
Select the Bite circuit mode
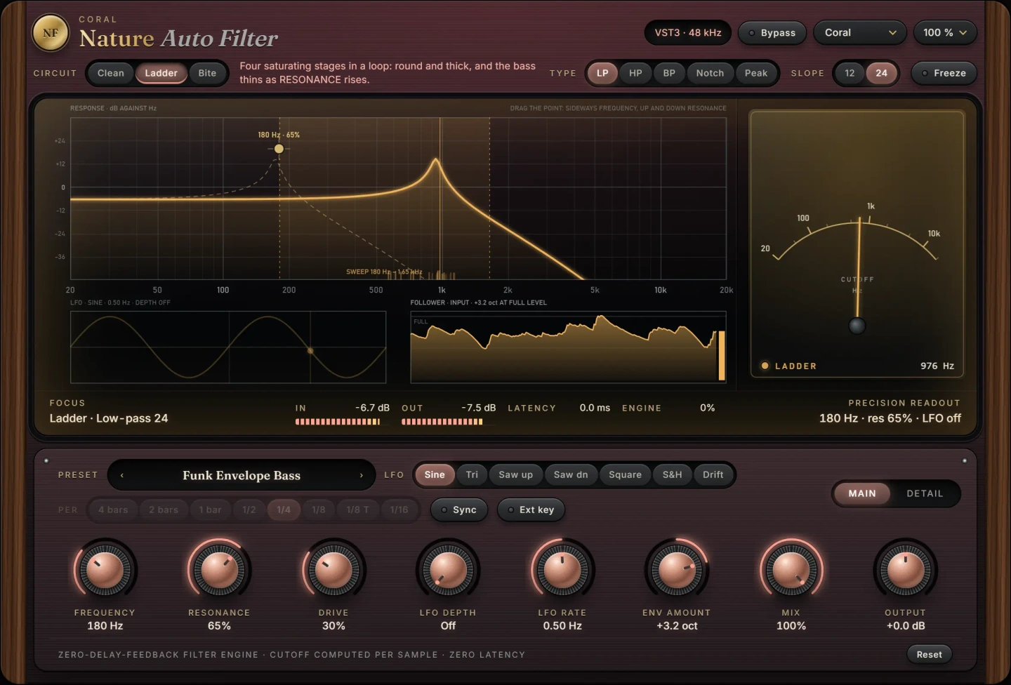207,73
